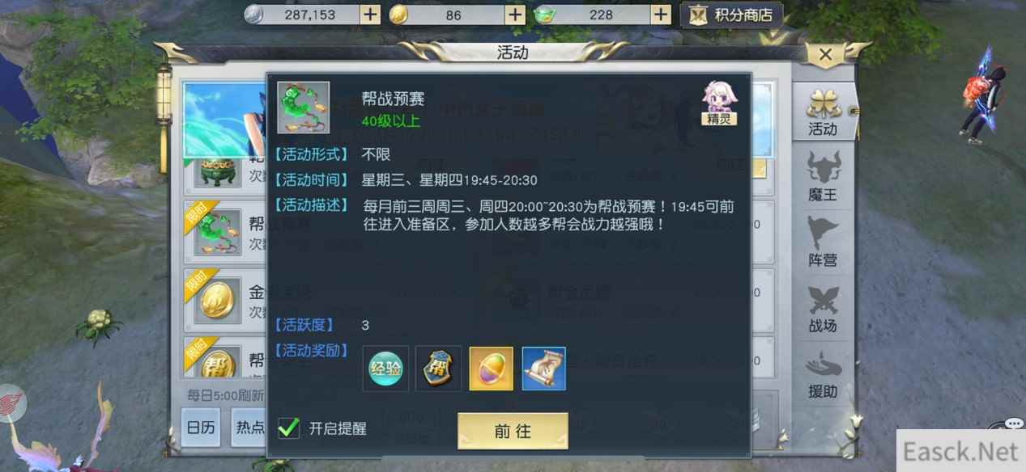Screen dimensions: 1026x472
Task: Open the 战场 side tab
Action: coord(823,309)
